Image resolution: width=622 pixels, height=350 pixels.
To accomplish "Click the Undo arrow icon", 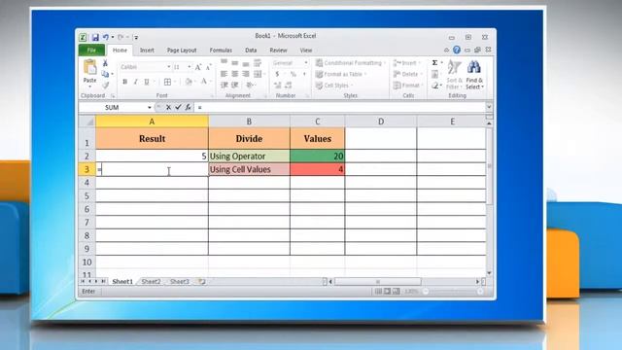I will [106, 37].
